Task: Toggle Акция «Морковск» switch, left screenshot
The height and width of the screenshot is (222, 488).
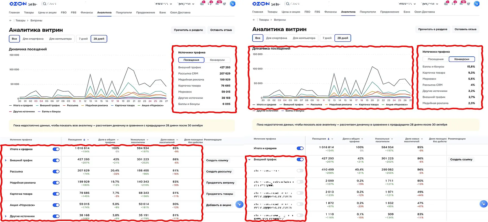Action: [56, 205]
